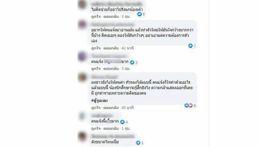
Task: Open the reactions showing 3 on the 'ดังขนาดไหนเนี่ย' comment
Action: (140, 142)
